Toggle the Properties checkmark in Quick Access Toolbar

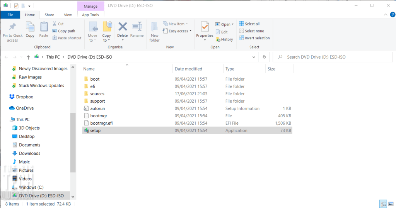16,5
